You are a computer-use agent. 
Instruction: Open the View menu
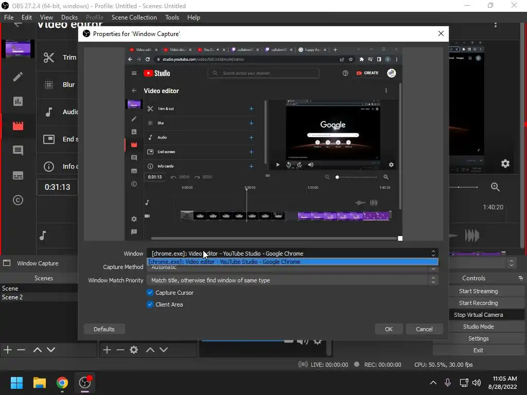[x=46, y=17]
